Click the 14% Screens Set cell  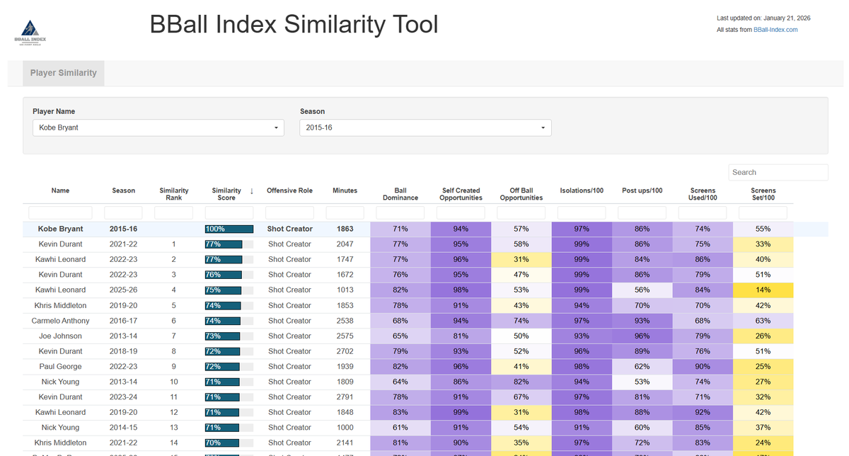[x=763, y=290]
